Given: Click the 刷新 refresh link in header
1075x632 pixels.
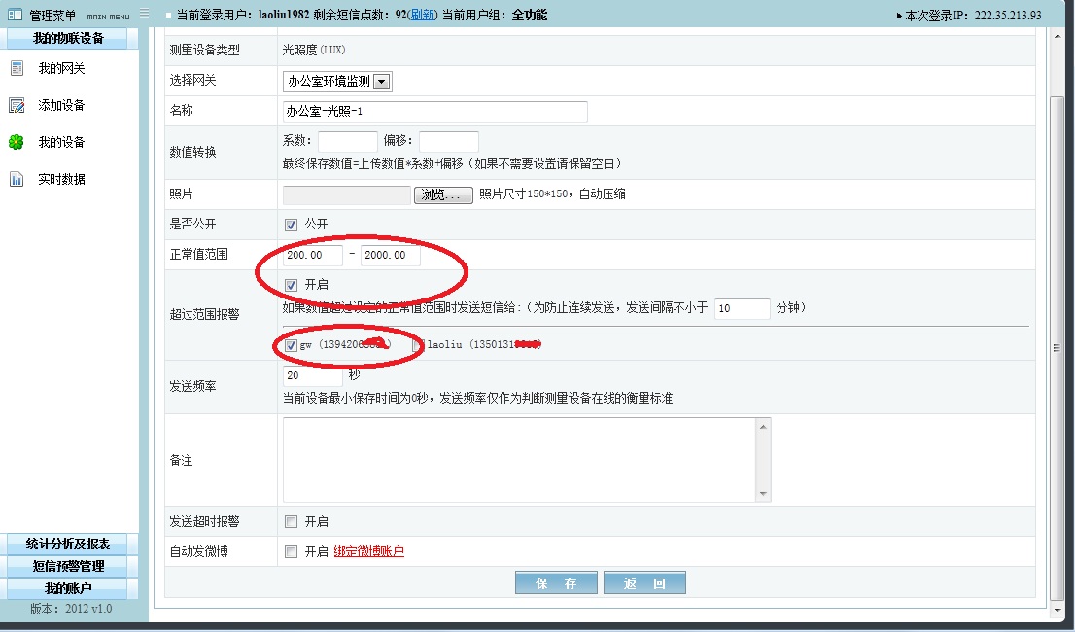Looking at the screenshot, I should pos(422,16).
